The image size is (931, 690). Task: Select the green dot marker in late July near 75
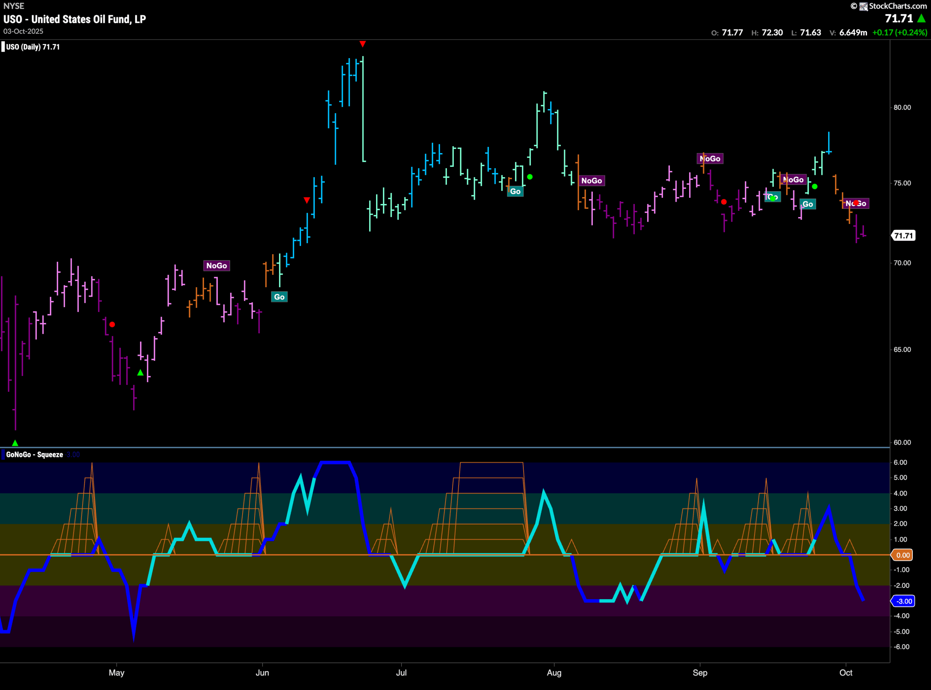click(530, 177)
